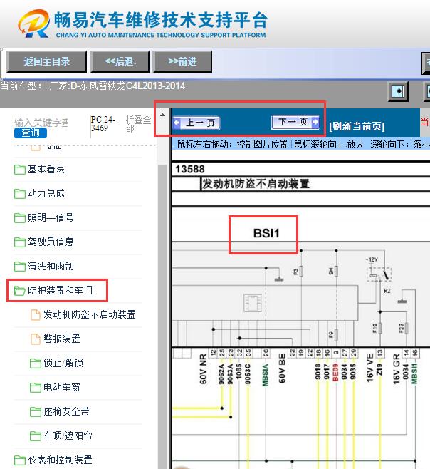Open the 警报装置 document
This screenshot has height=469, width=430.
click(62, 339)
